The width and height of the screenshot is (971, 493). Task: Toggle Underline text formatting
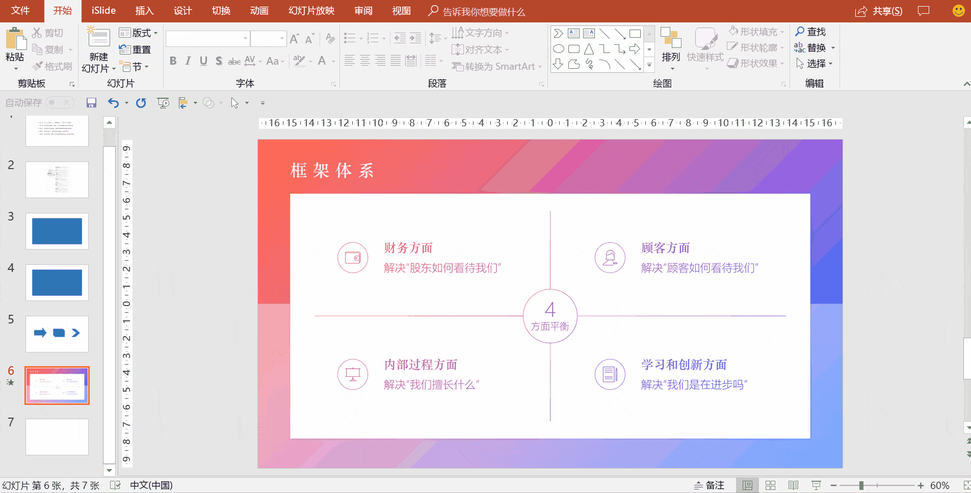click(x=203, y=61)
